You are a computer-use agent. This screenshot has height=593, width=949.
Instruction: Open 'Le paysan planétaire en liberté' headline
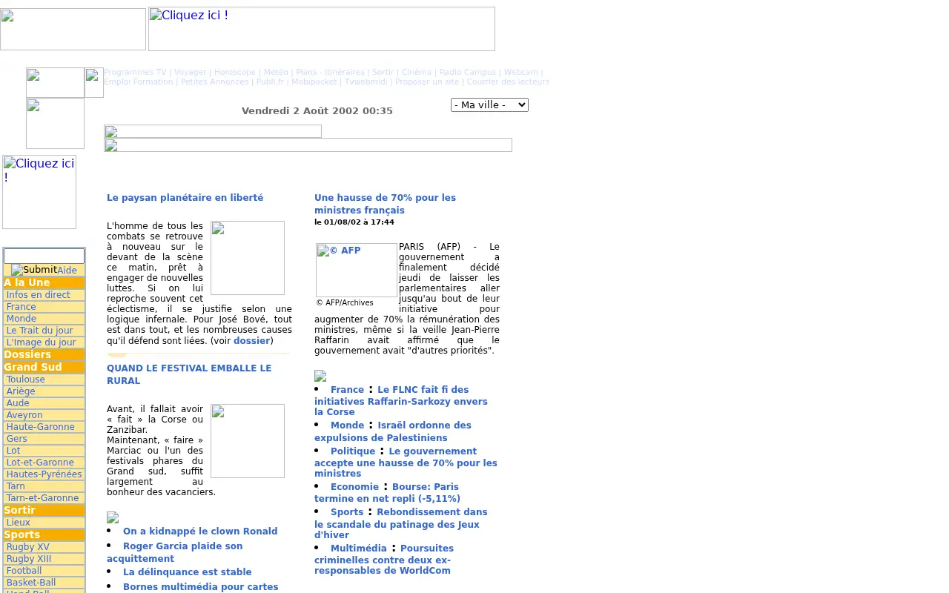click(185, 198)
